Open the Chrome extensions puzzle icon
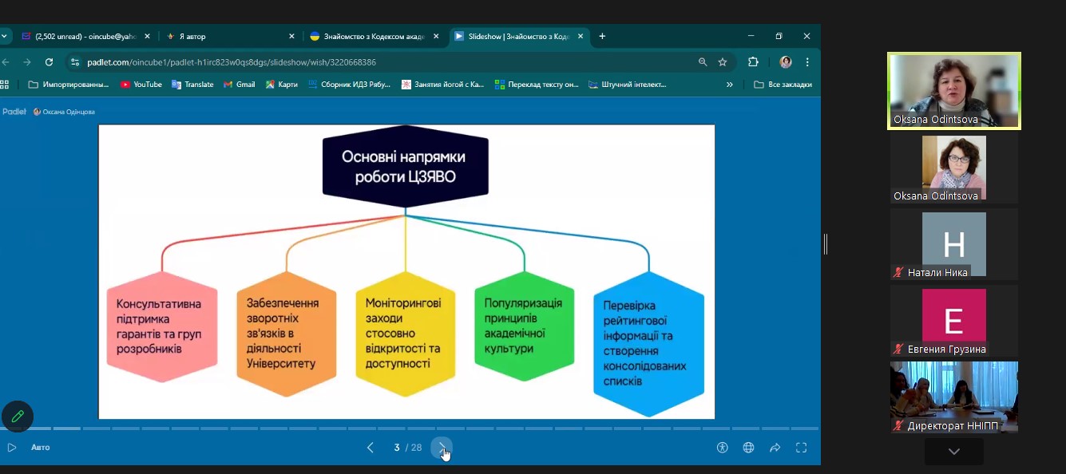1066x474 pixels. (x=753, y=62)
